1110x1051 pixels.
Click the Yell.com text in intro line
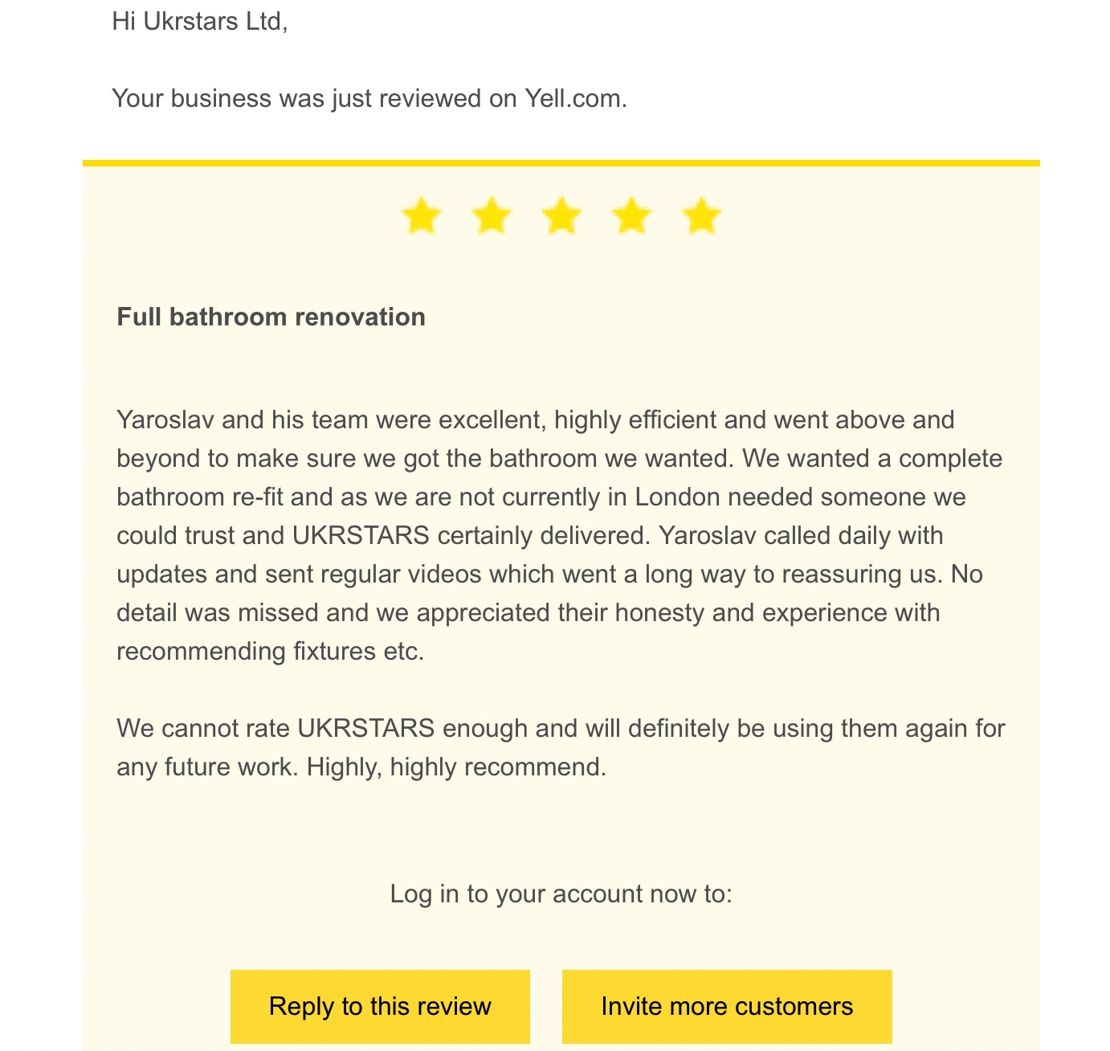(x=574, y=98)
